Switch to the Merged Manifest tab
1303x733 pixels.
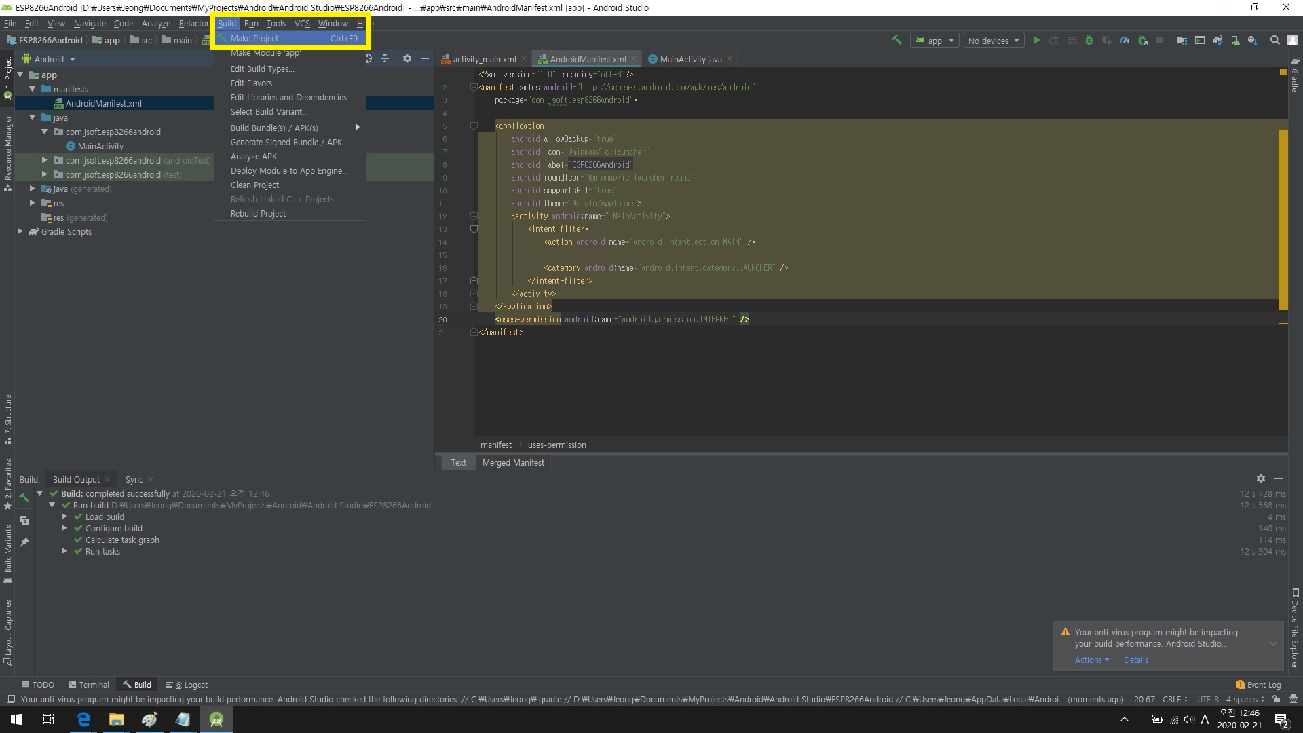click(513, 462)
